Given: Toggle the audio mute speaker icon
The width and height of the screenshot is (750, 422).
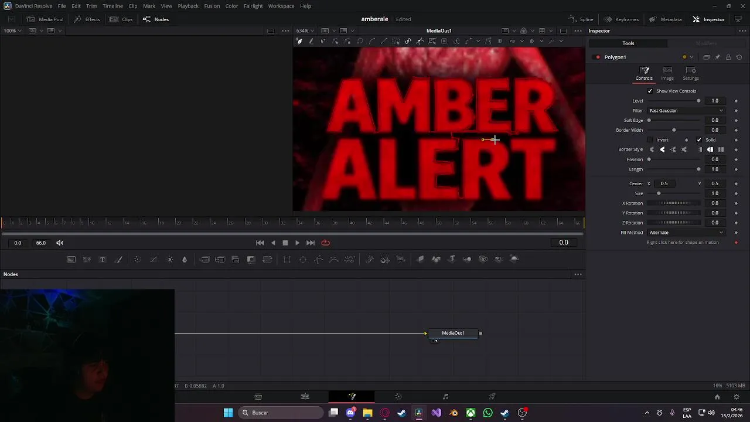Looking at the screenshot, I should 60,243.
